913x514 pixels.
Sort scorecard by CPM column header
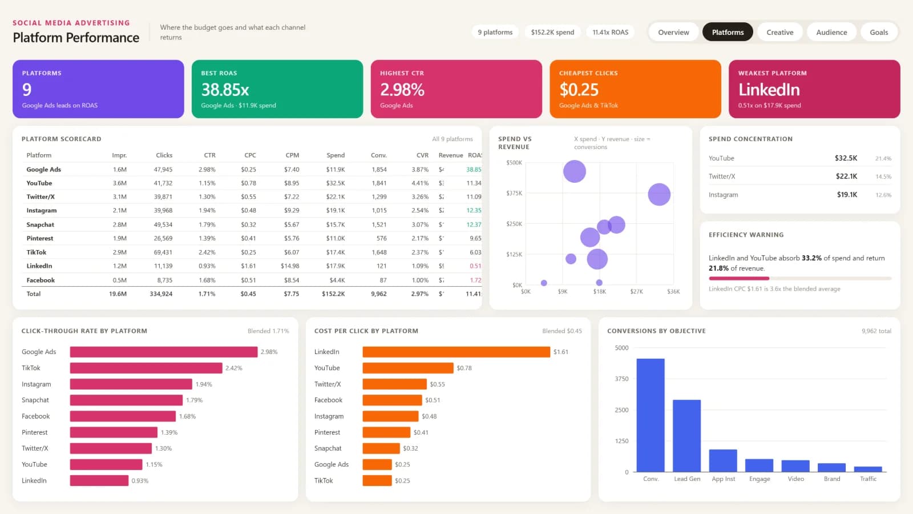click(x=292, y=155)
